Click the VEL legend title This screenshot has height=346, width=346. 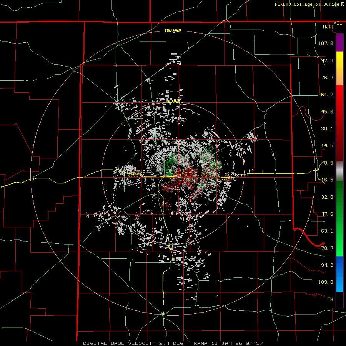(x=338, y=23)
